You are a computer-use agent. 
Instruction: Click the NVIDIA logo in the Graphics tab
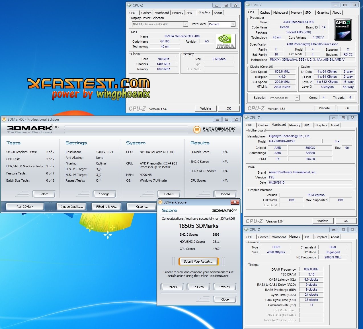225,42
